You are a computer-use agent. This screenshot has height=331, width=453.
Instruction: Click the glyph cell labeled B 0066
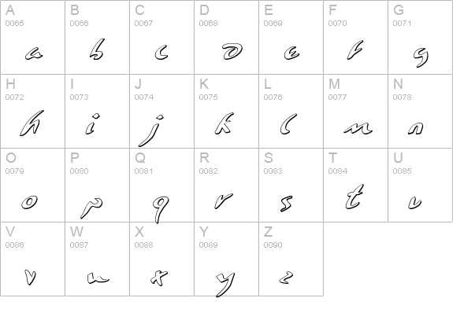click(x=98, y=37)
